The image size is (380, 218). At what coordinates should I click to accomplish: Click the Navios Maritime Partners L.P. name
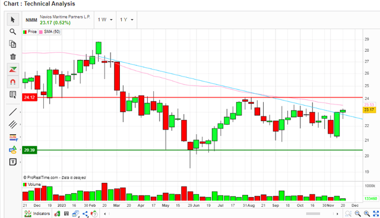(x=65, y=17)
